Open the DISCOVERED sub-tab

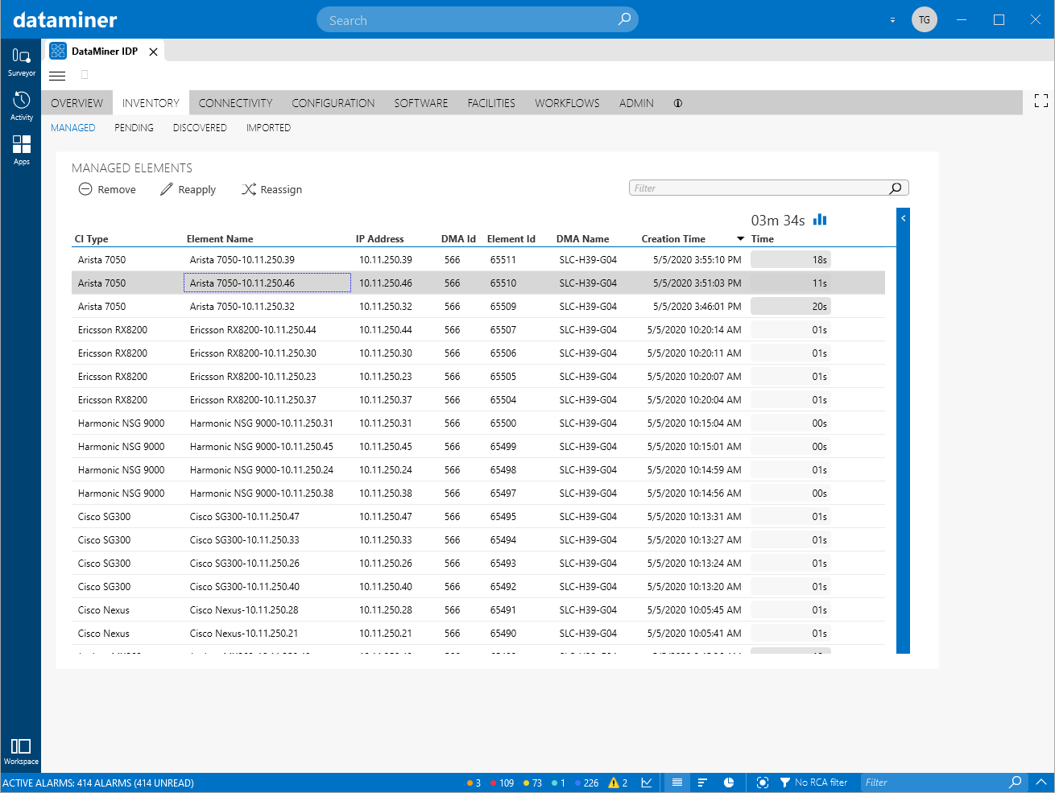coord(200,128)
